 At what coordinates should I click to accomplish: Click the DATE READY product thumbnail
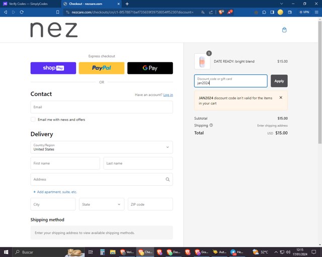pyautogui.click(x=202, y=61)
